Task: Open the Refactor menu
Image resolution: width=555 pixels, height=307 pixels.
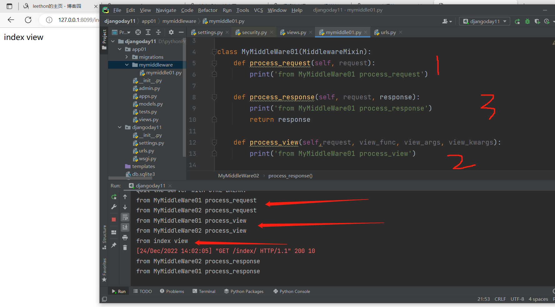Action: [x=208, y=10]
